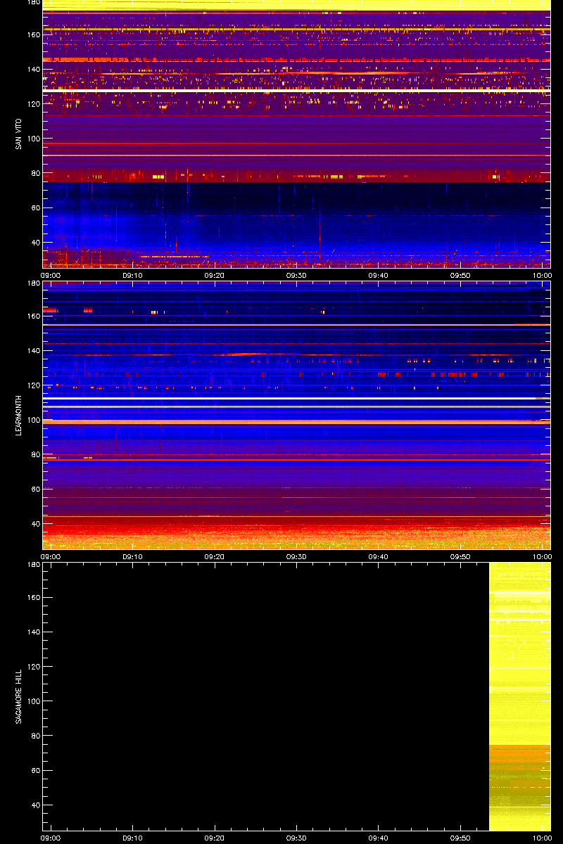Click the 100 frequency label of Sagamore Hill
The width and height of the screenshot is (563, 844).
coord(33,701)
